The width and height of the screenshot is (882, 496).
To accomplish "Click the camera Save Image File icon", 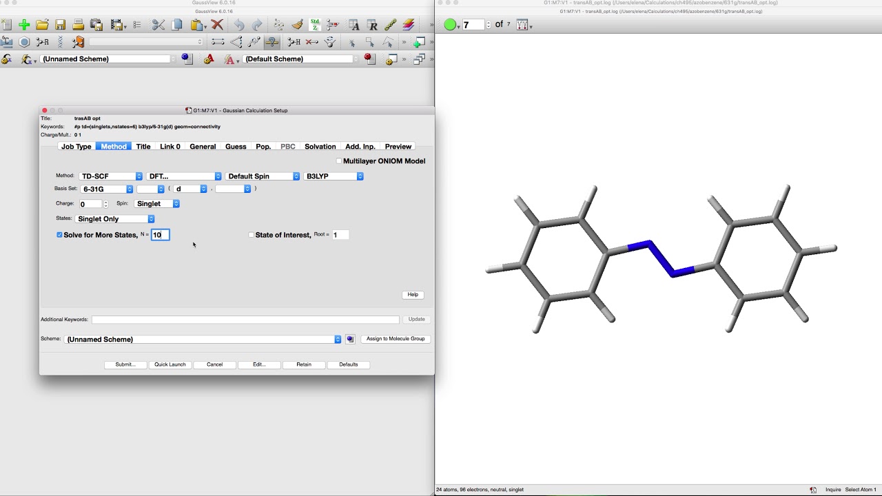I will point(96,25).
